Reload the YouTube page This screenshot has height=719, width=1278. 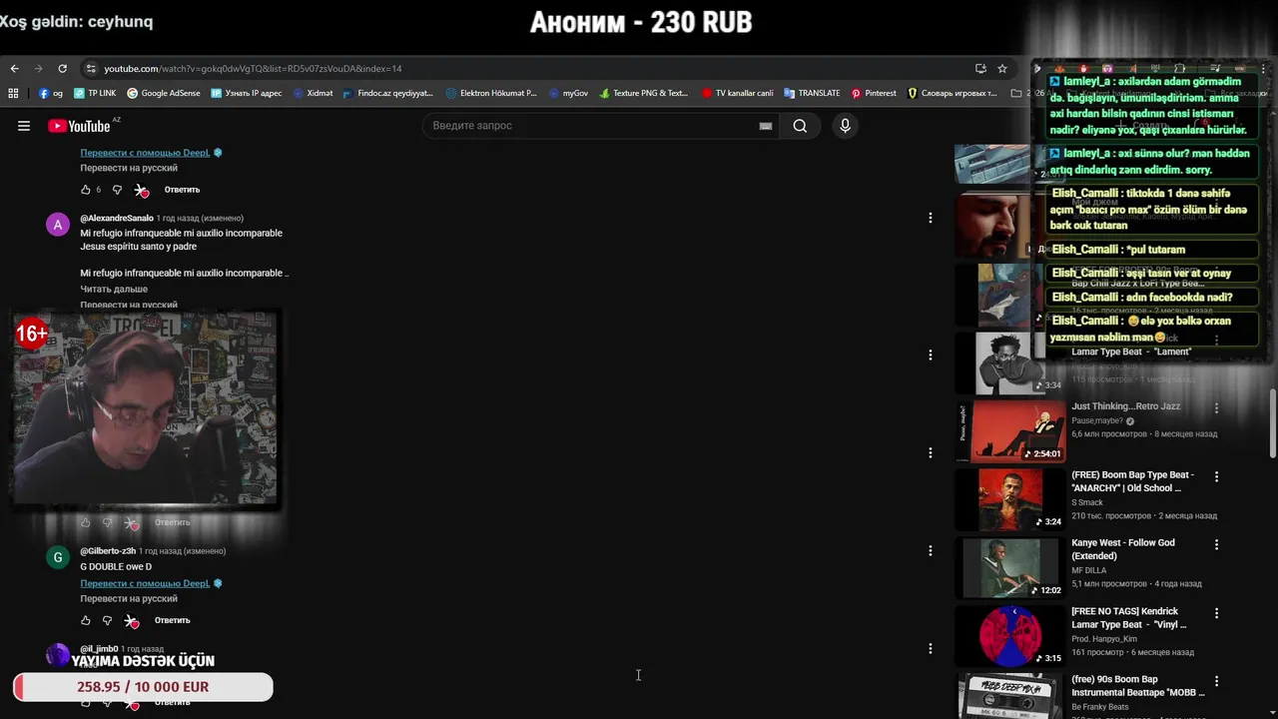62,69
